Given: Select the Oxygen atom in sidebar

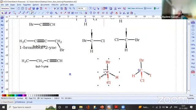Looking at the screenshot, I should (x=2, y=39).
